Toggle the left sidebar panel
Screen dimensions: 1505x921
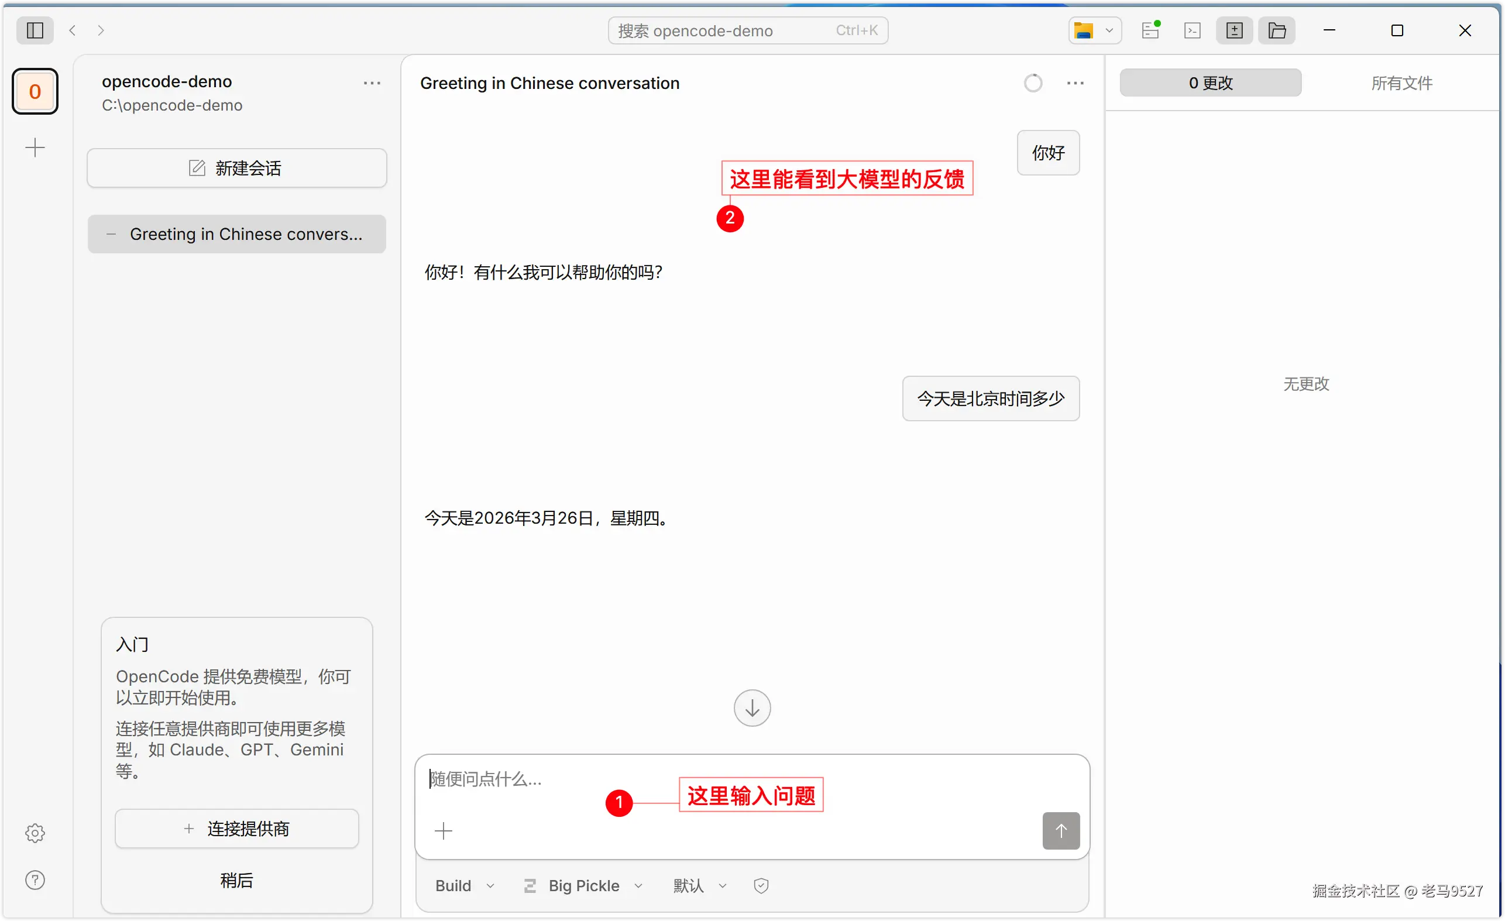[x=35, y=30]
